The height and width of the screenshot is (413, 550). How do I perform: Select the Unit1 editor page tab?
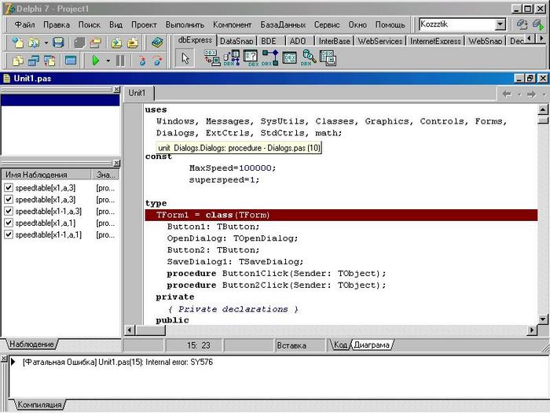(137, 93)
